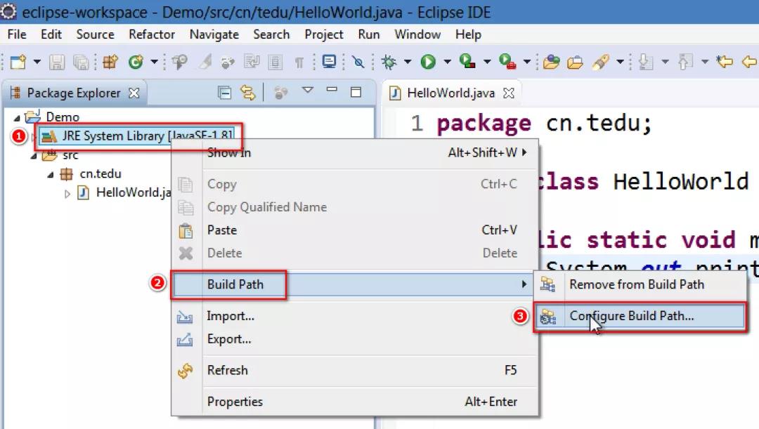Viewport: 759px width, 429px height.
Task: Click the Run with Coverage icon
Action: click(467, 62)
